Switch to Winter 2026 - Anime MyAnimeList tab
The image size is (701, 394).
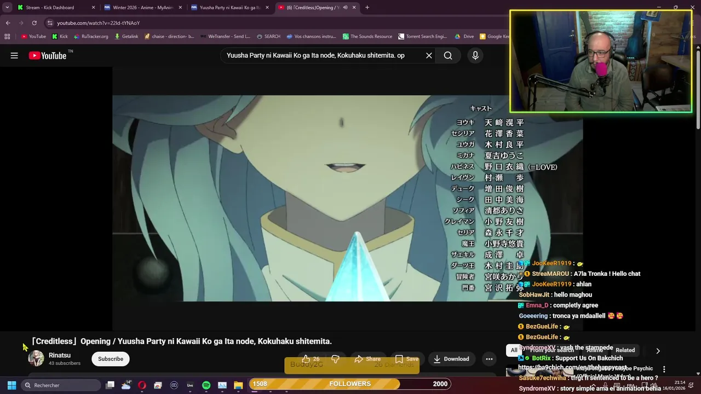(x=143, y=8)
